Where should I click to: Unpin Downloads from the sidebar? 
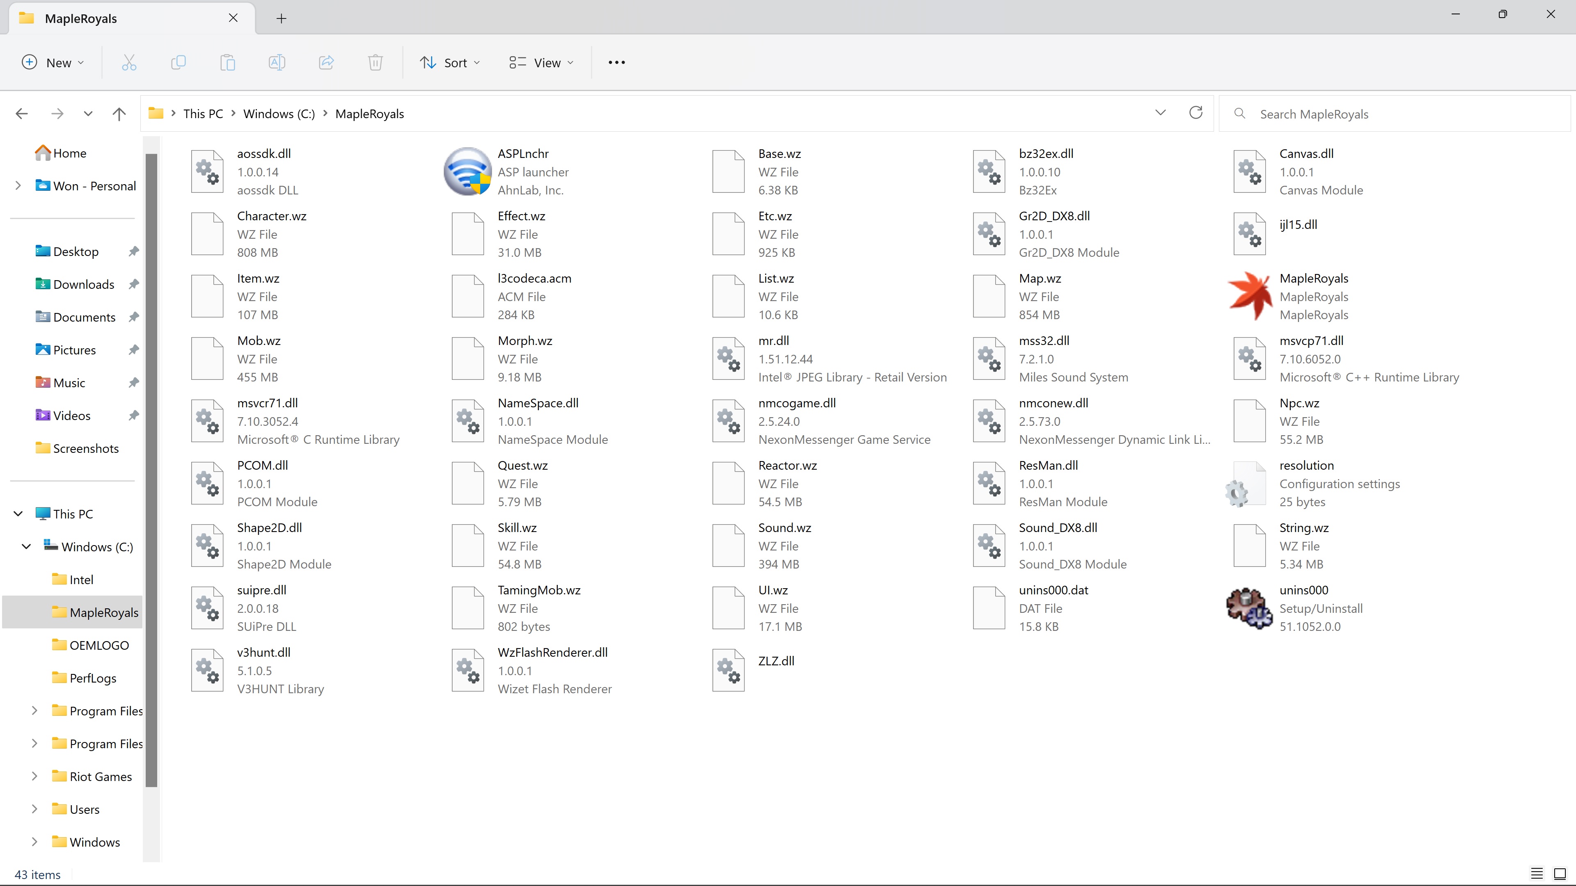[x=134, y=284]
